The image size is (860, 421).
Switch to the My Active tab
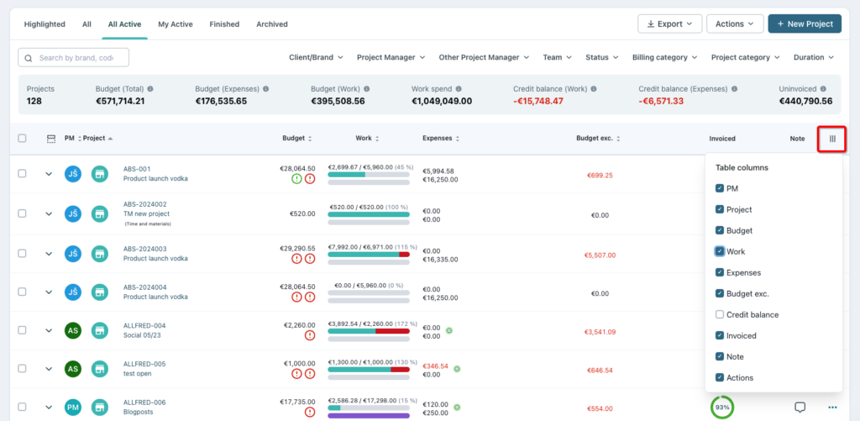(x=176, y=24)
